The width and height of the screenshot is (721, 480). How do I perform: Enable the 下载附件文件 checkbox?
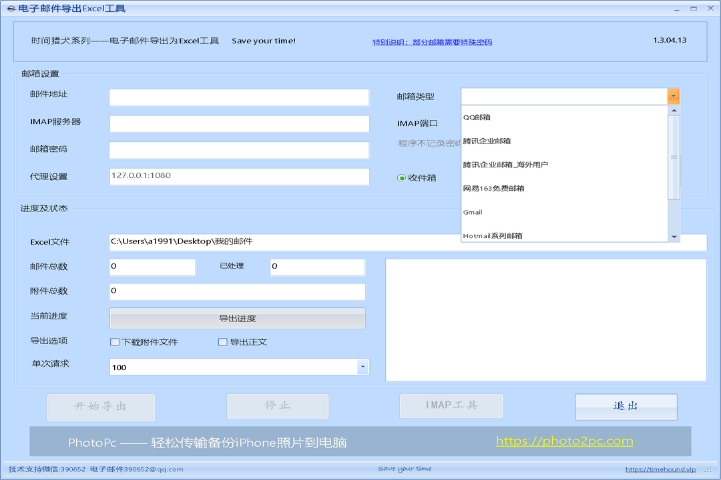click(114, 342)
